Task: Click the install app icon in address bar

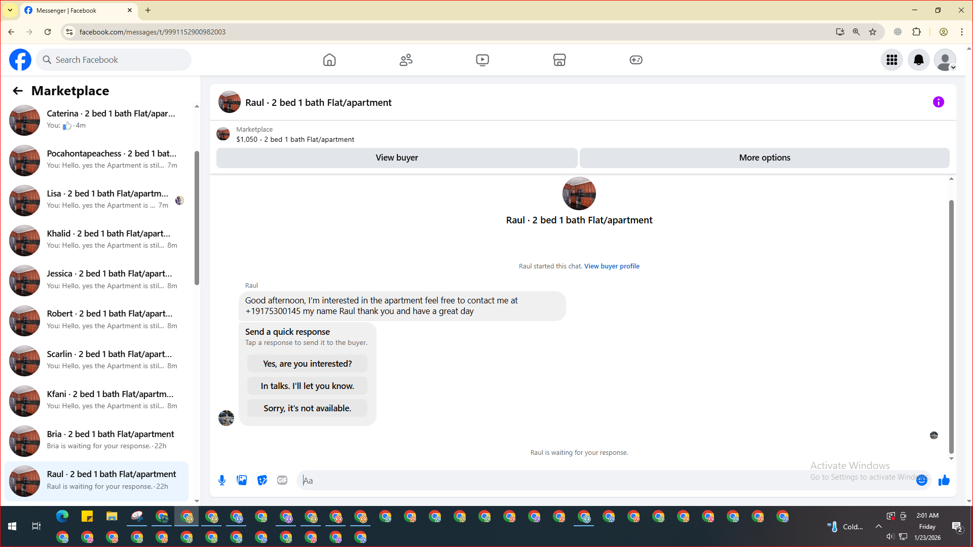Action: tap(840, 32)
